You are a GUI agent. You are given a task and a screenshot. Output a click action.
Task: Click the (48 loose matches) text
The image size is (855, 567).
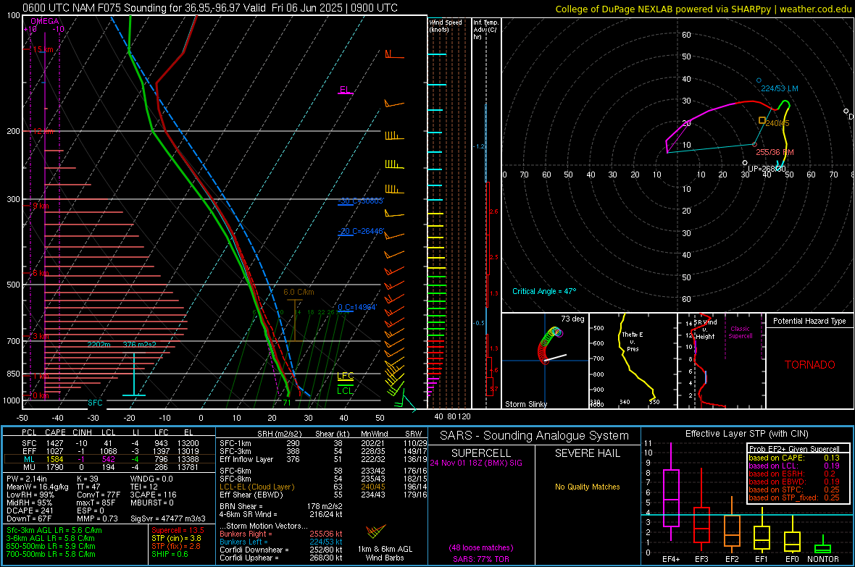(481, 547)
